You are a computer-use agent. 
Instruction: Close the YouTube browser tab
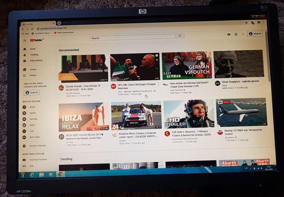53,23
